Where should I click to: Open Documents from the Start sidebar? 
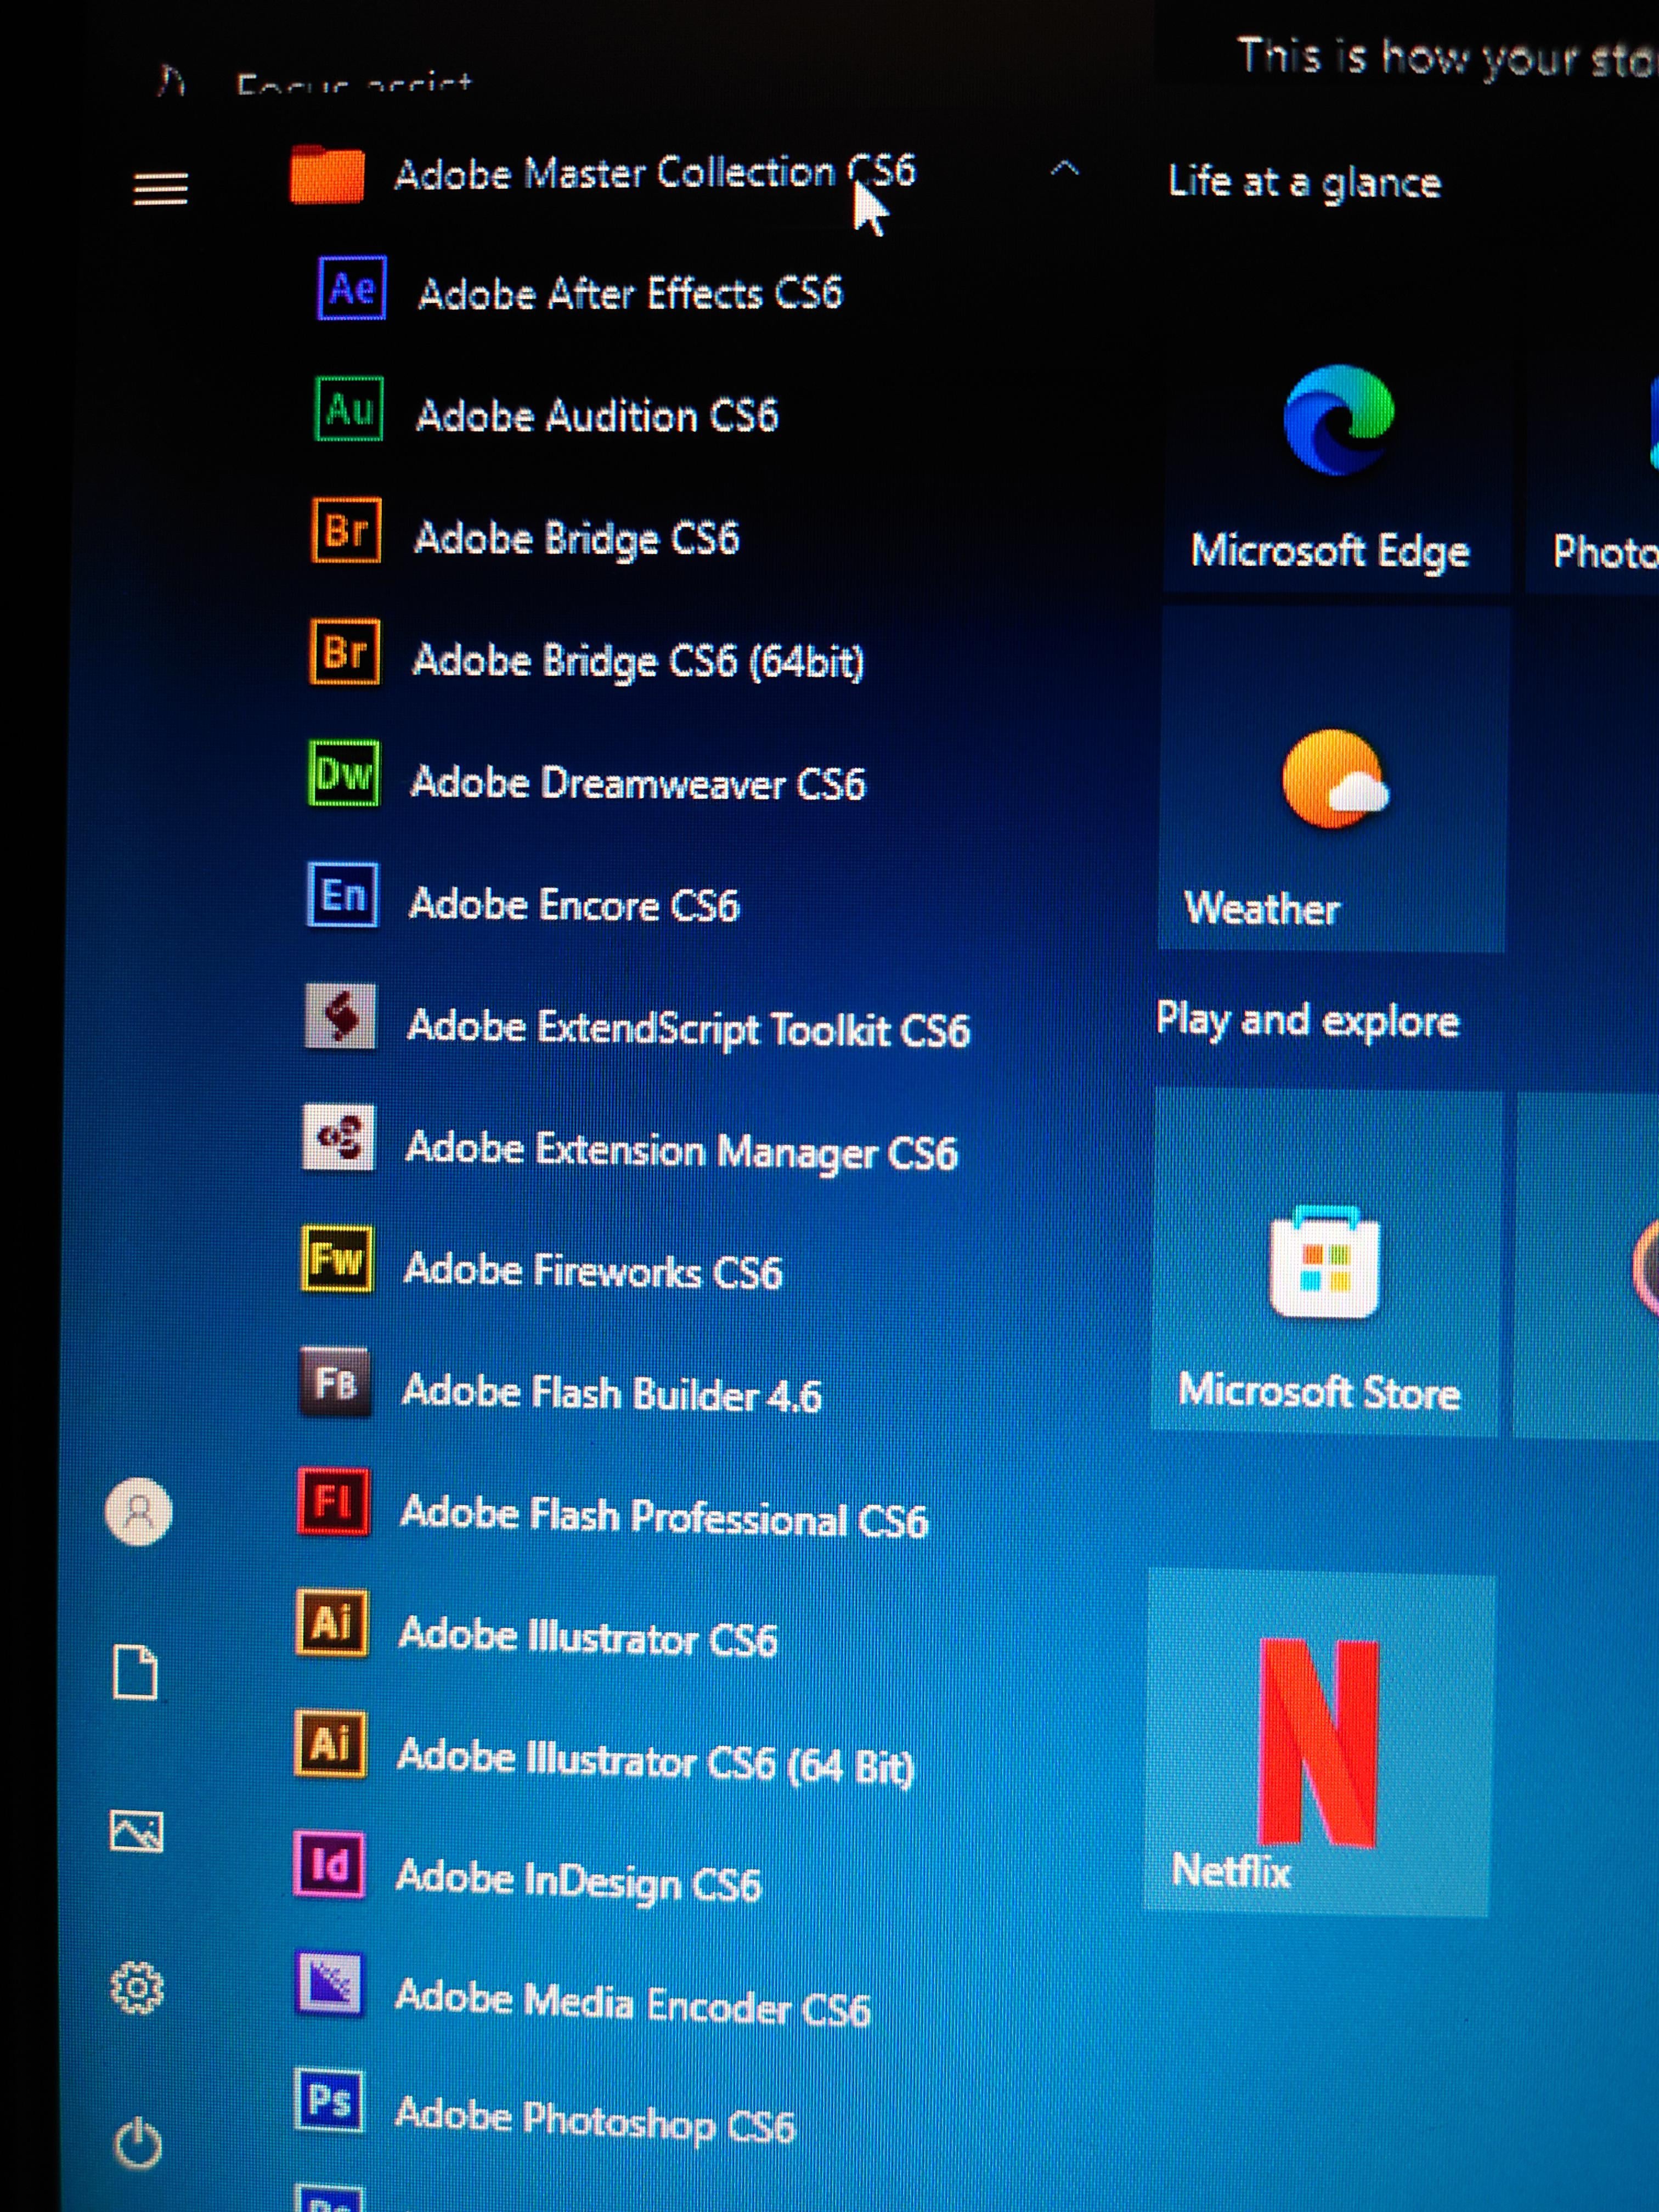click(x=136, y=1672)
